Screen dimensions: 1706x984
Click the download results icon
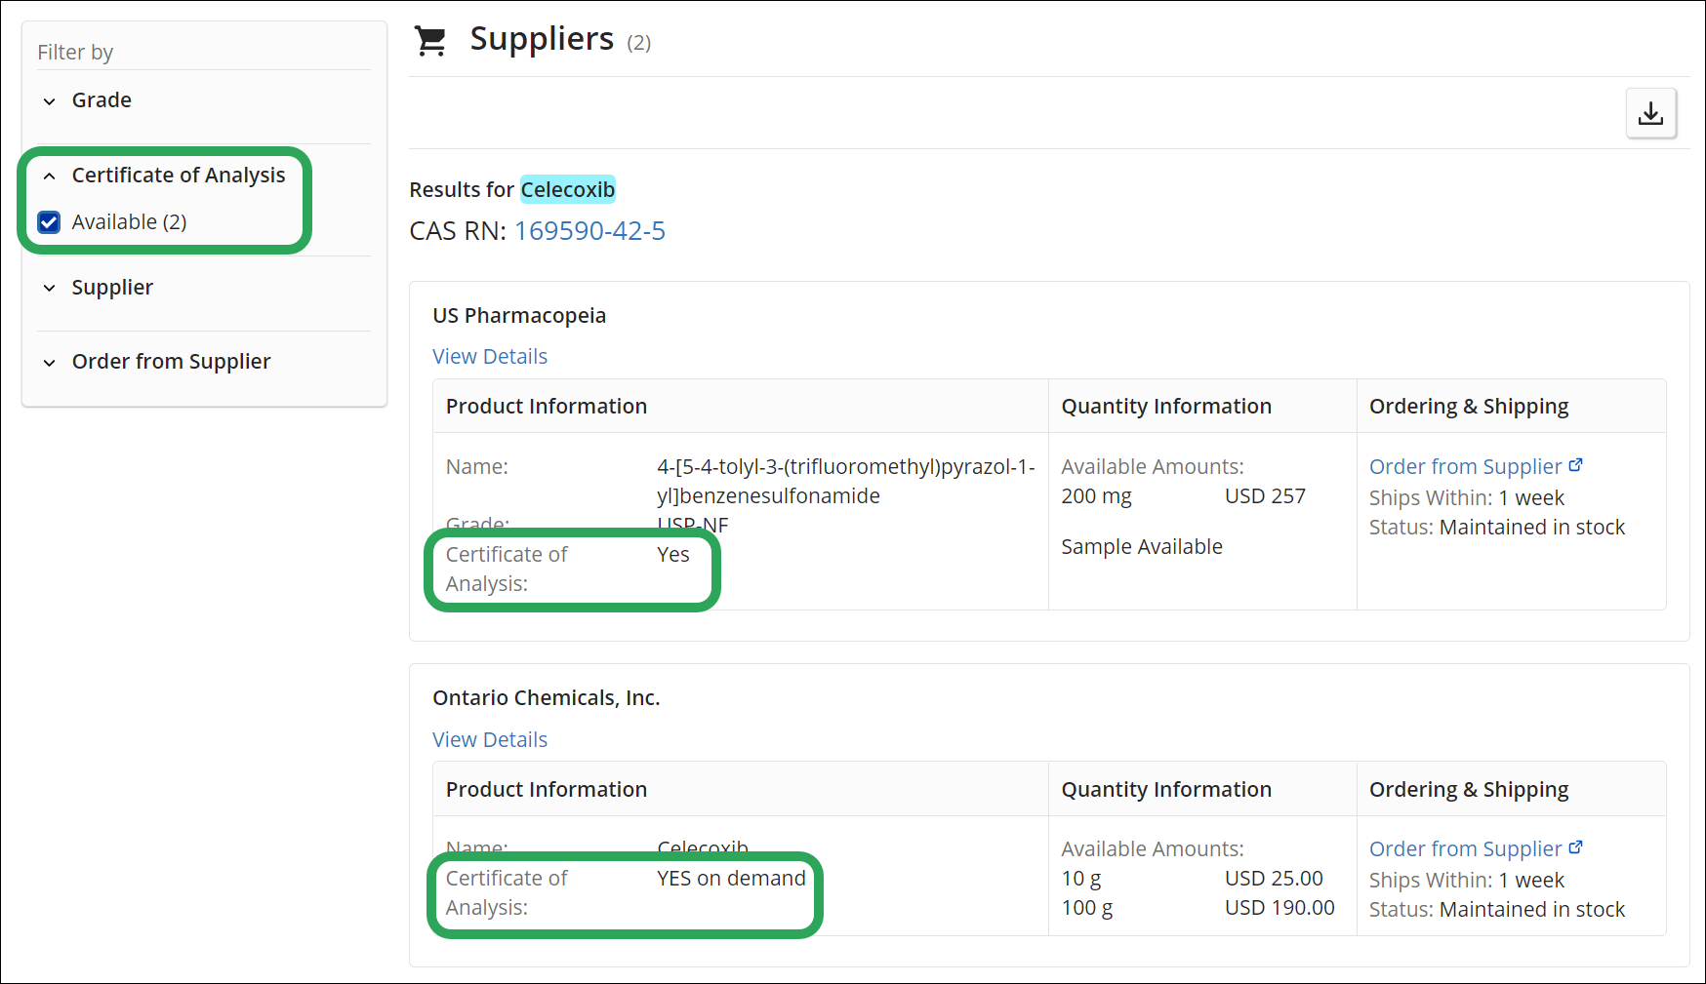pyautogui.click(x=1650, y=113)
